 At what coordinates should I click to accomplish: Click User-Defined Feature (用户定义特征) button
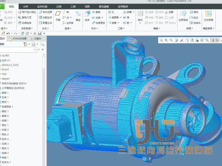27,12
